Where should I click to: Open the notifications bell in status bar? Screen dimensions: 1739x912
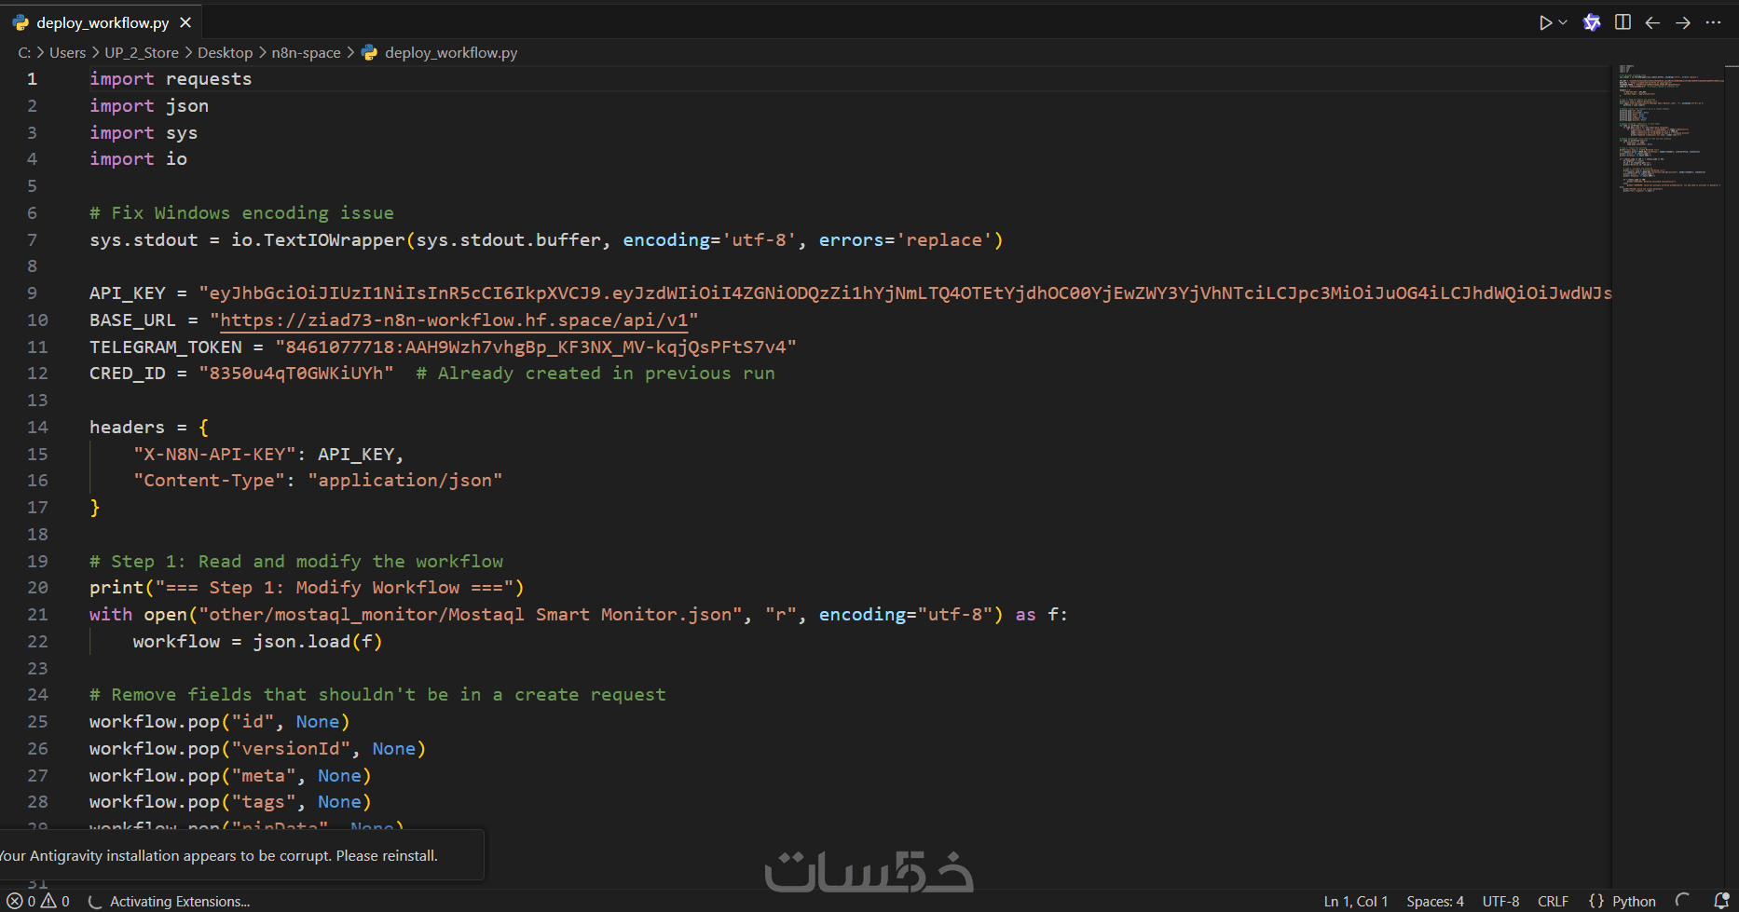[1721, 901]
